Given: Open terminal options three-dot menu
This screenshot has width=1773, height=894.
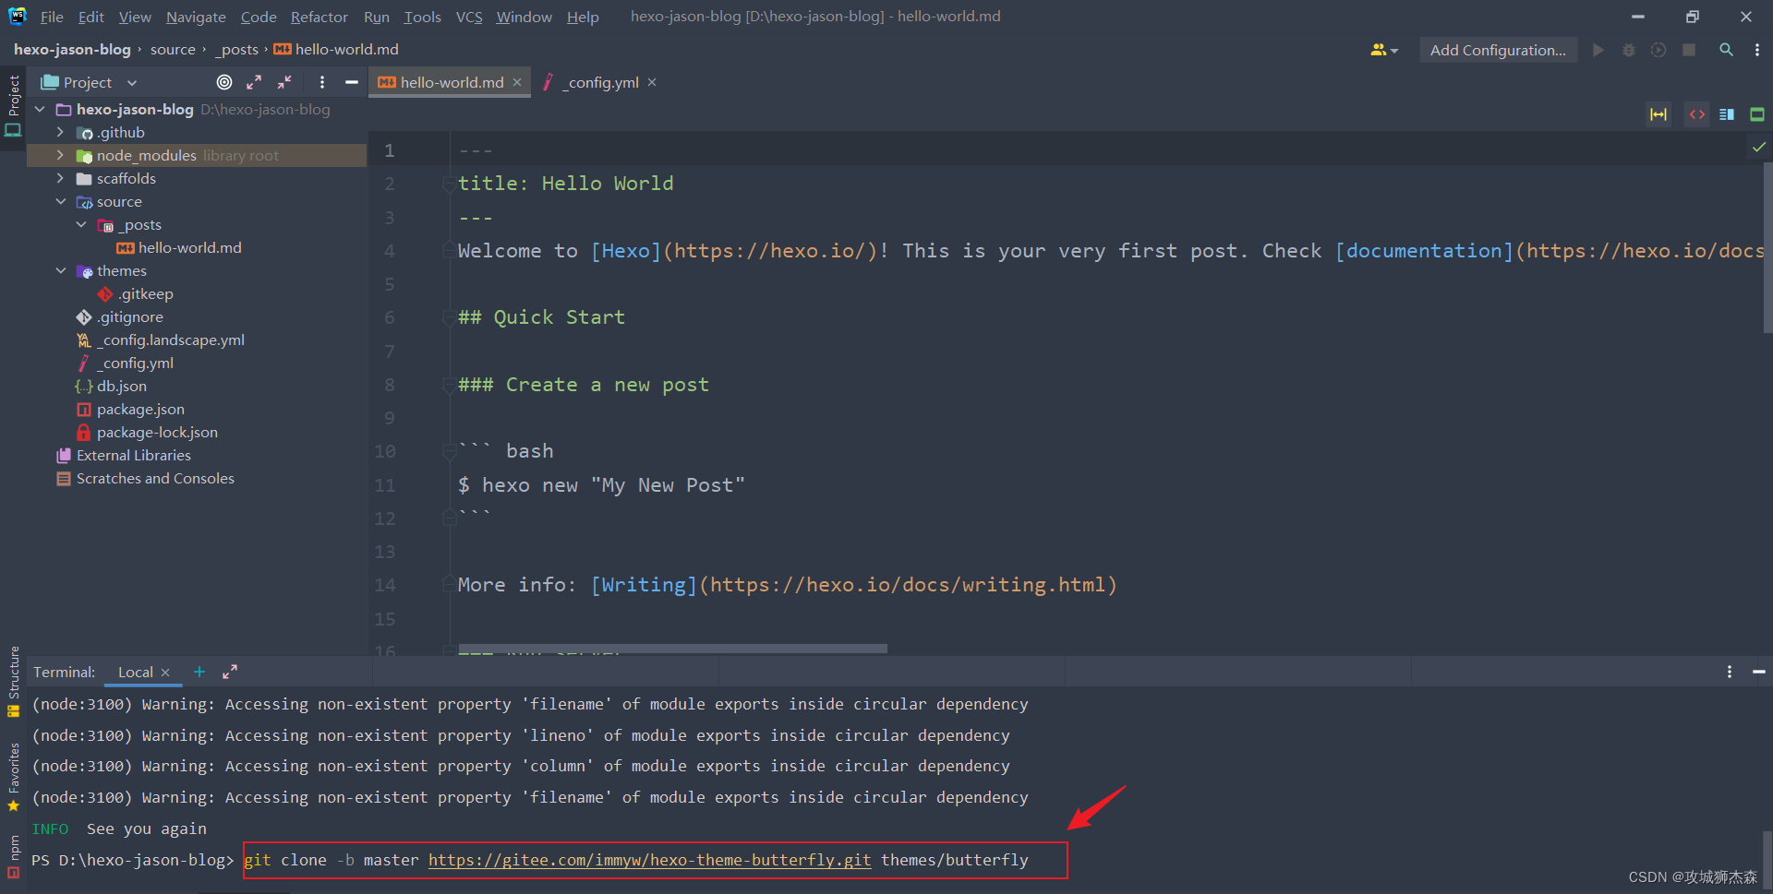Looking at the screenshot, I should click(1729, 672).
